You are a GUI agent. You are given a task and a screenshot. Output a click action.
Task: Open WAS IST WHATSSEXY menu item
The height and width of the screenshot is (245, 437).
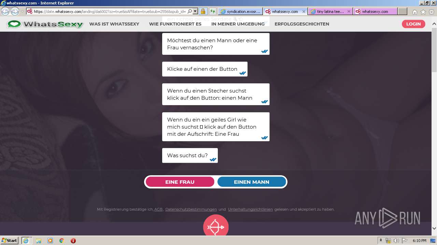point(114,24)
